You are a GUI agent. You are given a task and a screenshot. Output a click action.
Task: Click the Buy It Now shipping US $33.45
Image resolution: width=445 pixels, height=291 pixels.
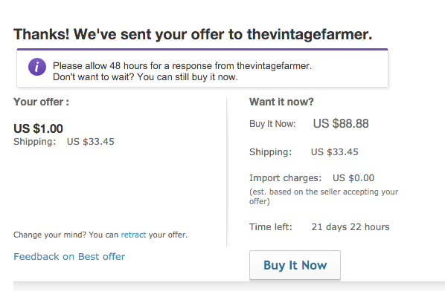point(335,152)
